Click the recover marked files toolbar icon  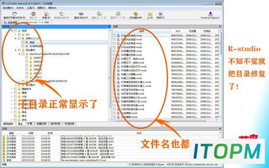pyautogui.click(x=62, y=14)
